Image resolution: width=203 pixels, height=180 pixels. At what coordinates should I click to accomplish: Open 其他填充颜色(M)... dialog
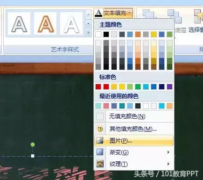pyautogui.click(x=134, y=129)
